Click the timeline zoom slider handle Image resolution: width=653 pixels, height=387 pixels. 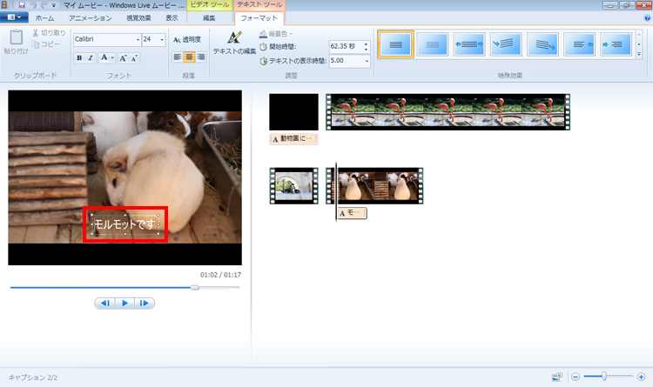(604, 377)
